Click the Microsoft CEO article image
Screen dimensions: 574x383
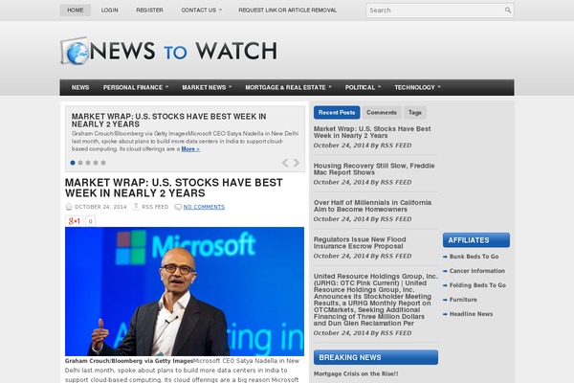185,291
